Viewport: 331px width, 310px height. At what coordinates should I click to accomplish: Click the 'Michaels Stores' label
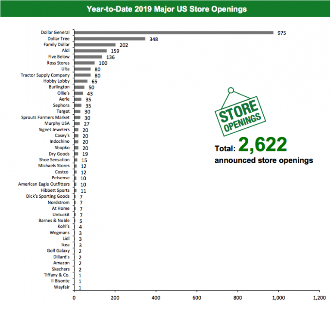pos(54,166)
